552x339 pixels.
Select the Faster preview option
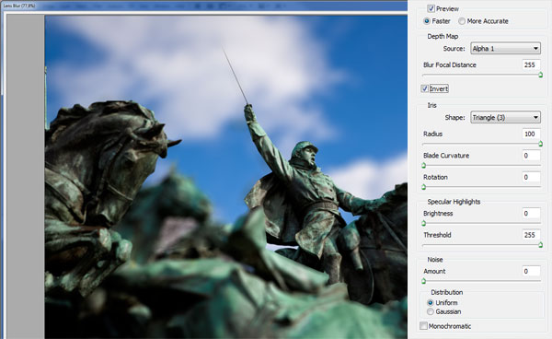click(x=427, y=21)
